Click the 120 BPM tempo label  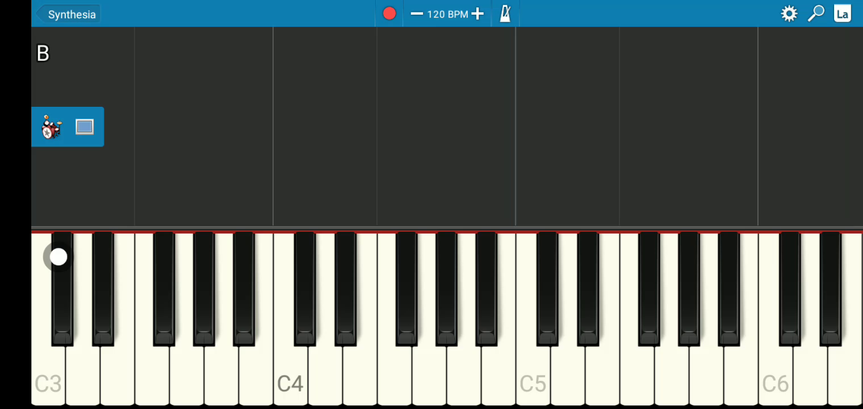click(x=447, y=14)
